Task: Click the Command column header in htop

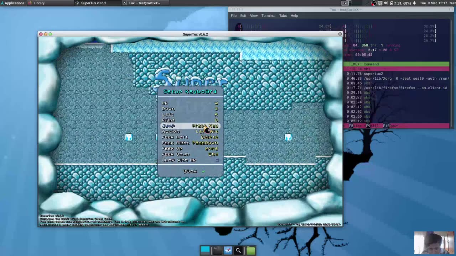Action: tap(371, 64)
